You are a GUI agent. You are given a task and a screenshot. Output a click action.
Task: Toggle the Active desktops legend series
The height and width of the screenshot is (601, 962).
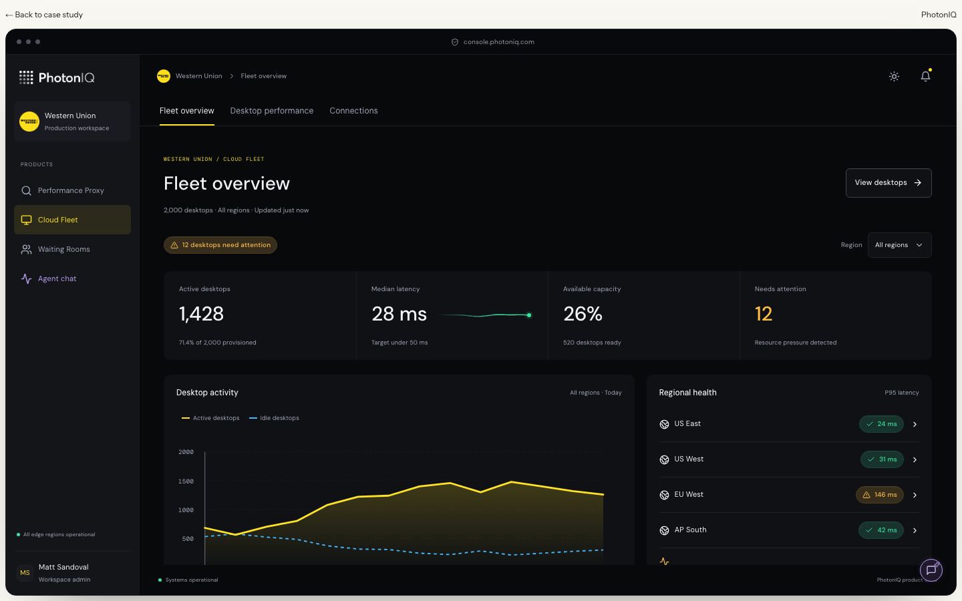click(210, 418)
